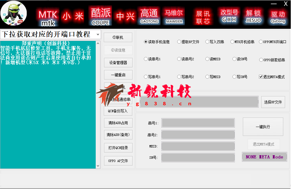Select the 读取手机信息 radio option
The height and width of the screenshot is (189, 291).
point(157,42)
